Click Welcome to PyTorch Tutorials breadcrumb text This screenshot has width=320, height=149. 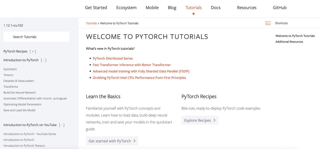[119, 23]
